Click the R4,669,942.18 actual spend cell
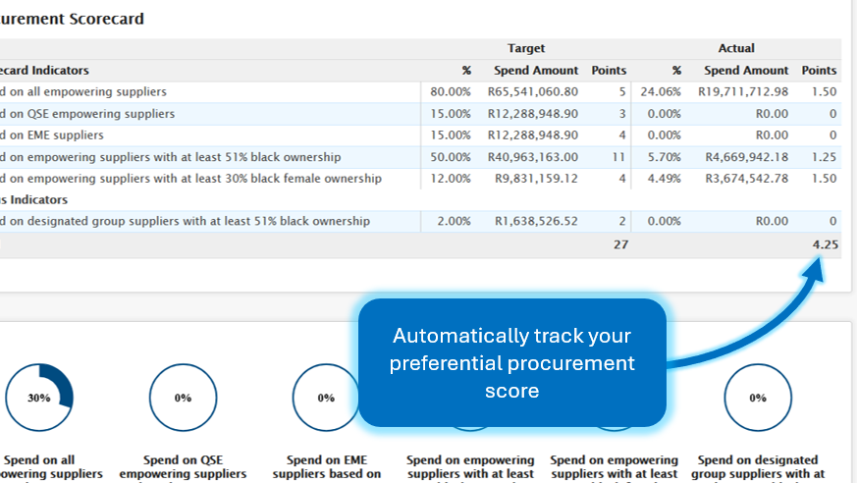Screen dimensions: 857x483 coord(747,157)
